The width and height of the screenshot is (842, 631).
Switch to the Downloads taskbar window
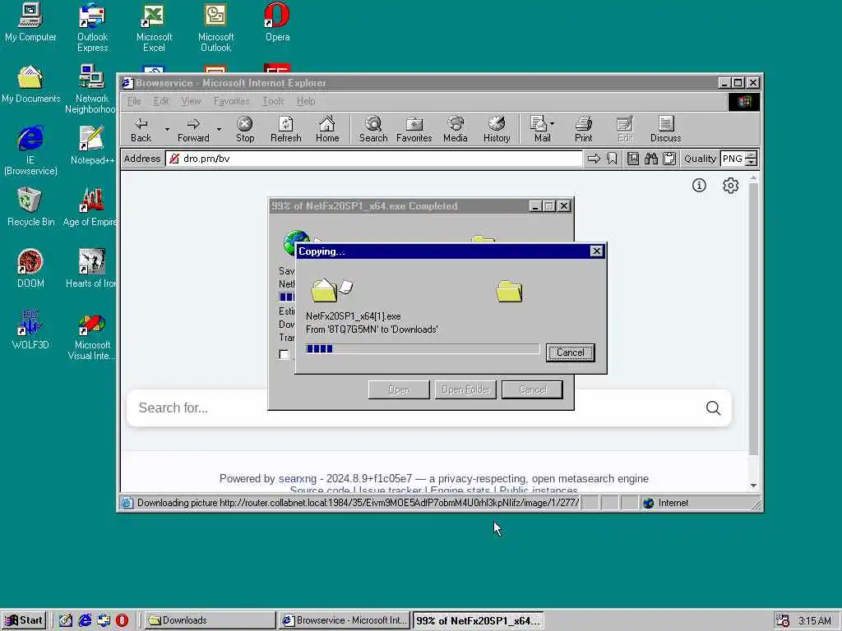click(210, 620)
